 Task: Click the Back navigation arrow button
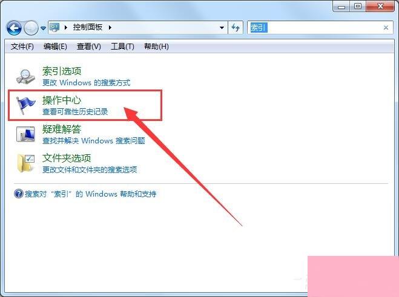coord(14,28)
